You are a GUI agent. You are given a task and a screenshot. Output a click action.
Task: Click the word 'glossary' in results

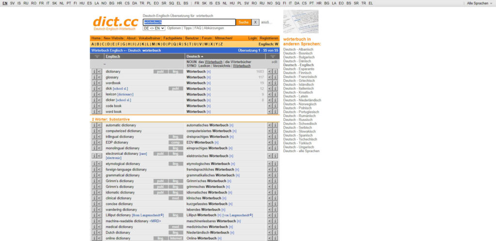(112, 77)
